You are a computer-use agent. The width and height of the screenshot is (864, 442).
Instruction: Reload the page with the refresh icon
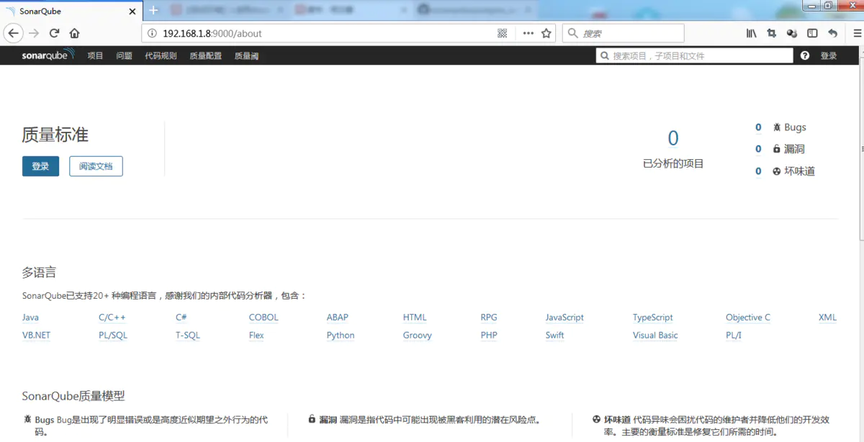[54, 33]
